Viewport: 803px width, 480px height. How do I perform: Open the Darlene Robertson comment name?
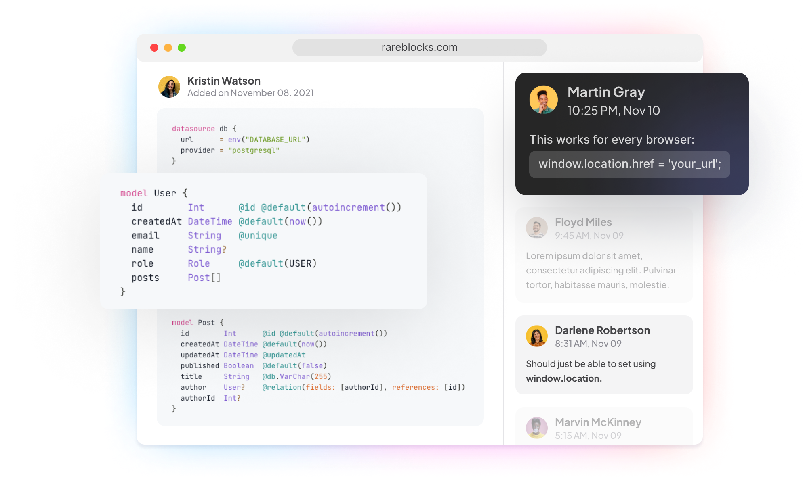pos(602,330)
